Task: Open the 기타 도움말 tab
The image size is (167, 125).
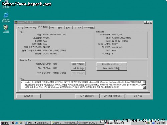Action: [89, 28]
